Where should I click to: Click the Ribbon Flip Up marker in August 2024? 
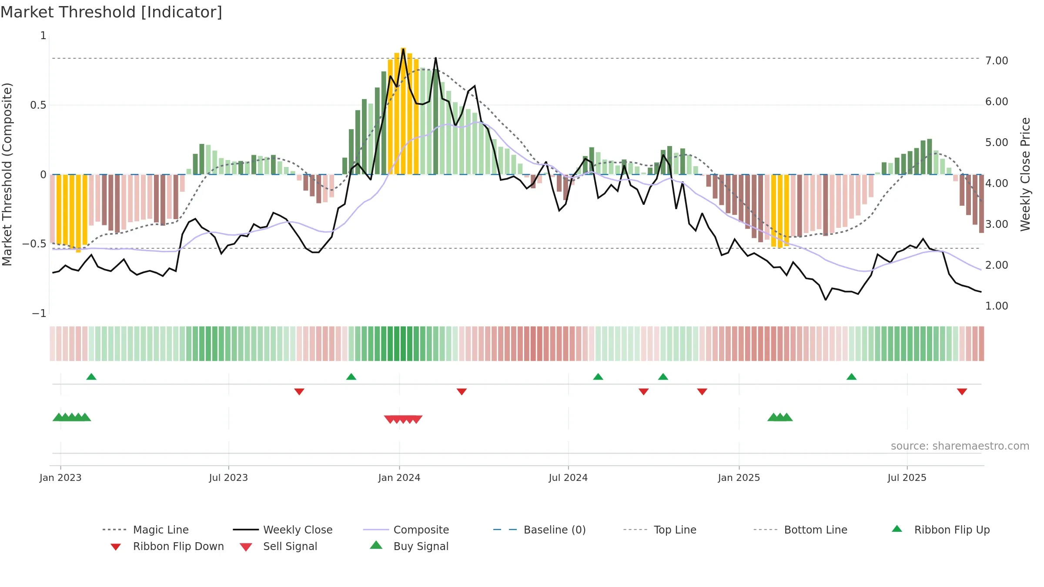598,377
